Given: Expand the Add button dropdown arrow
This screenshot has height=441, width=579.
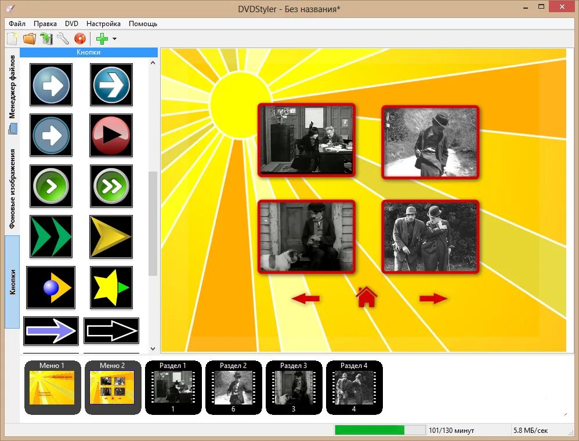Looking at the screenshot, I should [x=114, y=39].
